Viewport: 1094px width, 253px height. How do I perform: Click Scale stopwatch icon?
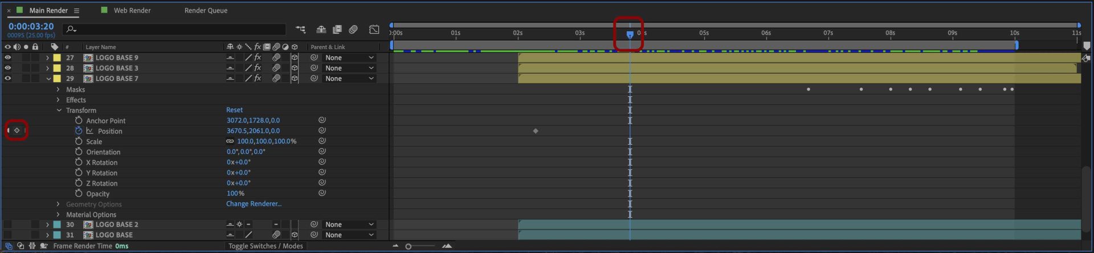(x=79, y=141)
